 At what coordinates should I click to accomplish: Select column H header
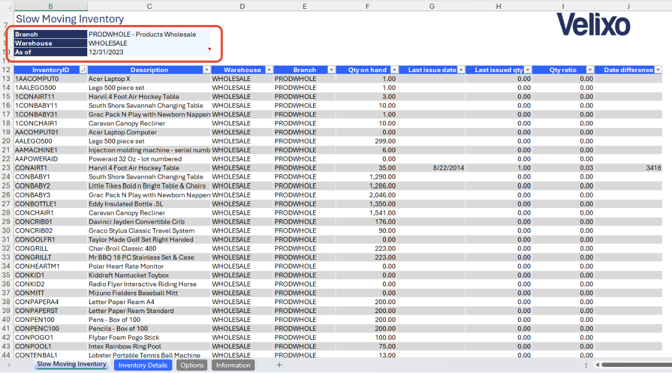499,6
